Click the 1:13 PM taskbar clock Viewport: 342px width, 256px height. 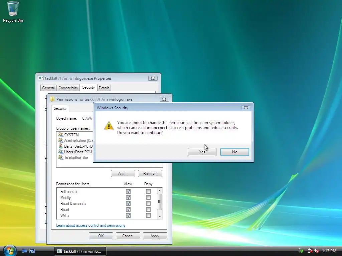[x=329, y=251]
